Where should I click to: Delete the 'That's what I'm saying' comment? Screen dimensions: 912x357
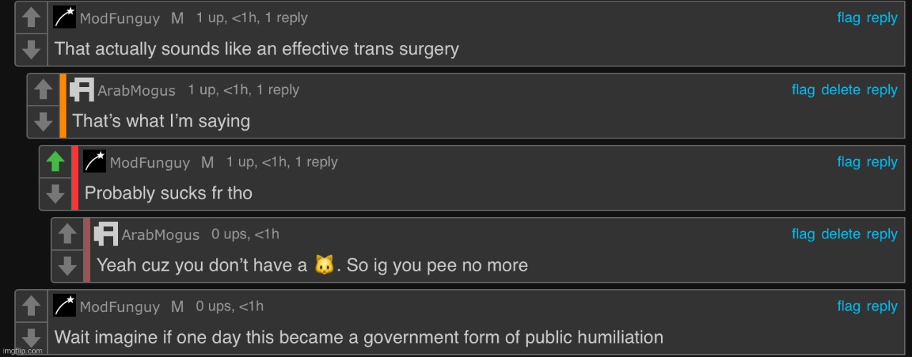[x=840, y=90]
